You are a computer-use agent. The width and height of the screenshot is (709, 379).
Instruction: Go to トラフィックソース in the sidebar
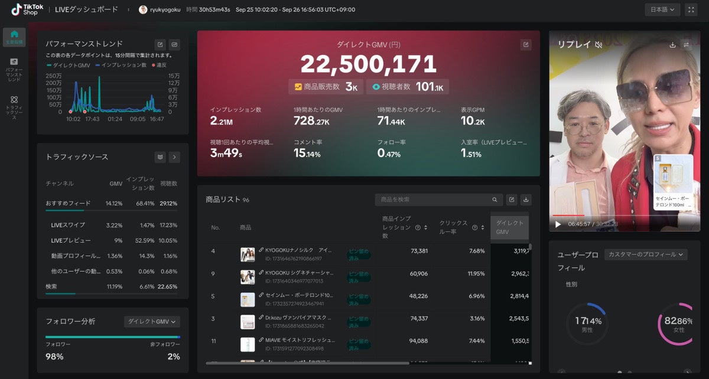[14, 108]
